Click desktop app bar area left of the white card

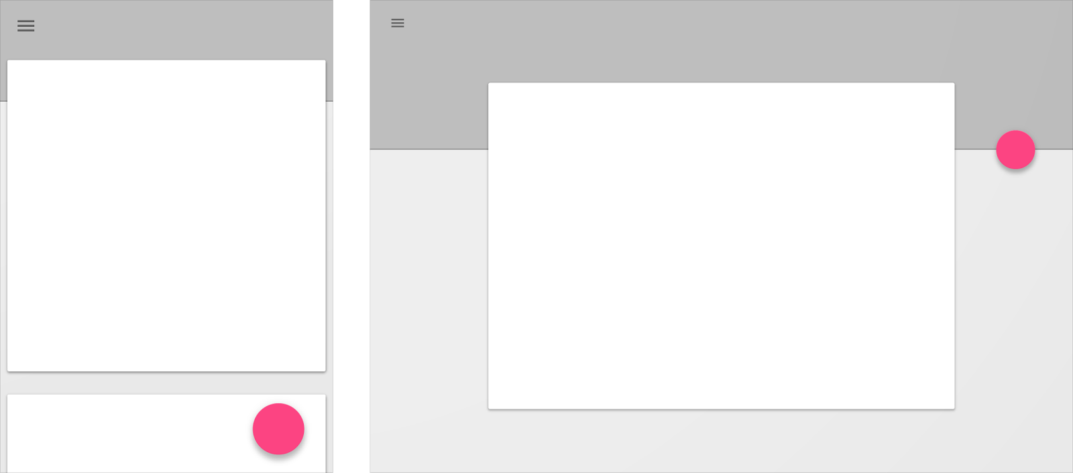(x=429, y=115)
